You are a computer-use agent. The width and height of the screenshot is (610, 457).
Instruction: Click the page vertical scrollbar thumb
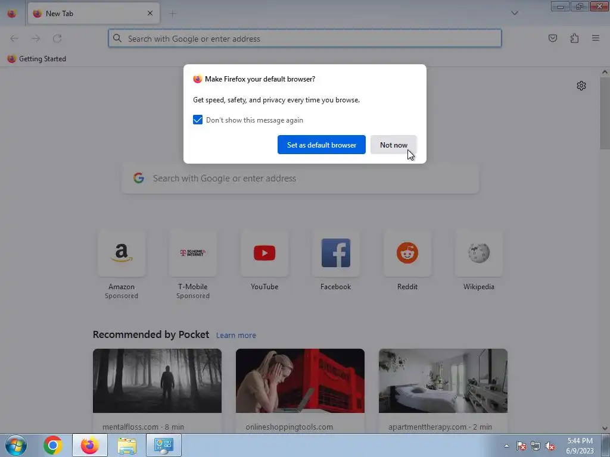[x=605, y=113]
